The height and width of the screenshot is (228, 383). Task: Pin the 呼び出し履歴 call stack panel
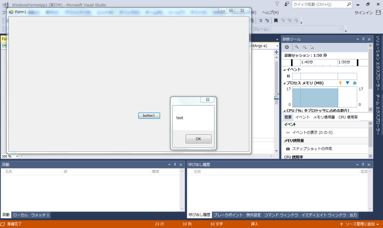pyautogui.click(x=363, y=164)
